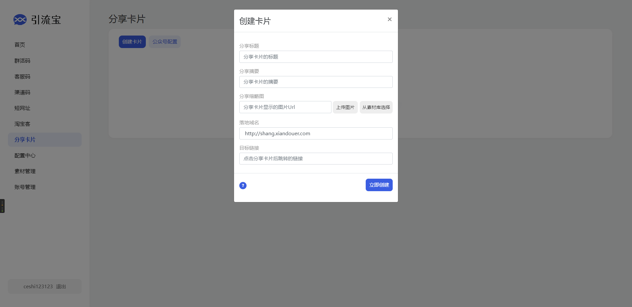This screenshot has height=307, width=632.
Task: Open 客服码 sidebar item
Action: [45, 76]
